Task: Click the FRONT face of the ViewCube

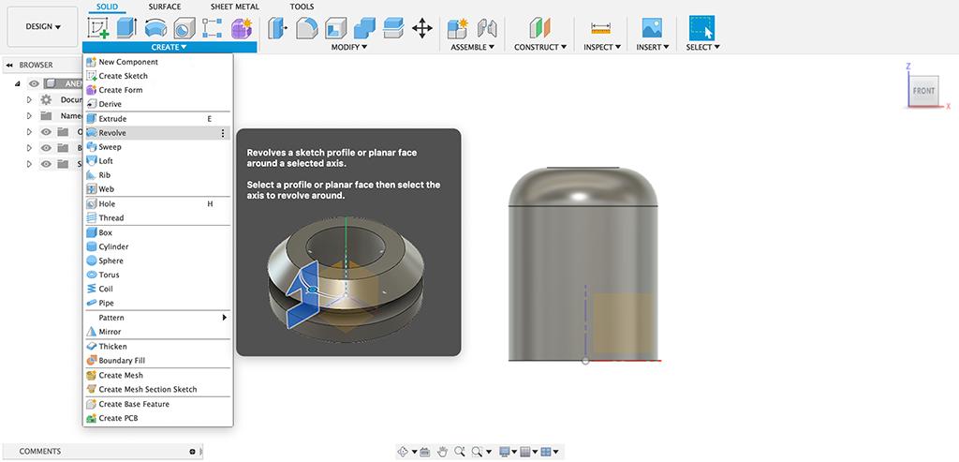Action: 923,91
